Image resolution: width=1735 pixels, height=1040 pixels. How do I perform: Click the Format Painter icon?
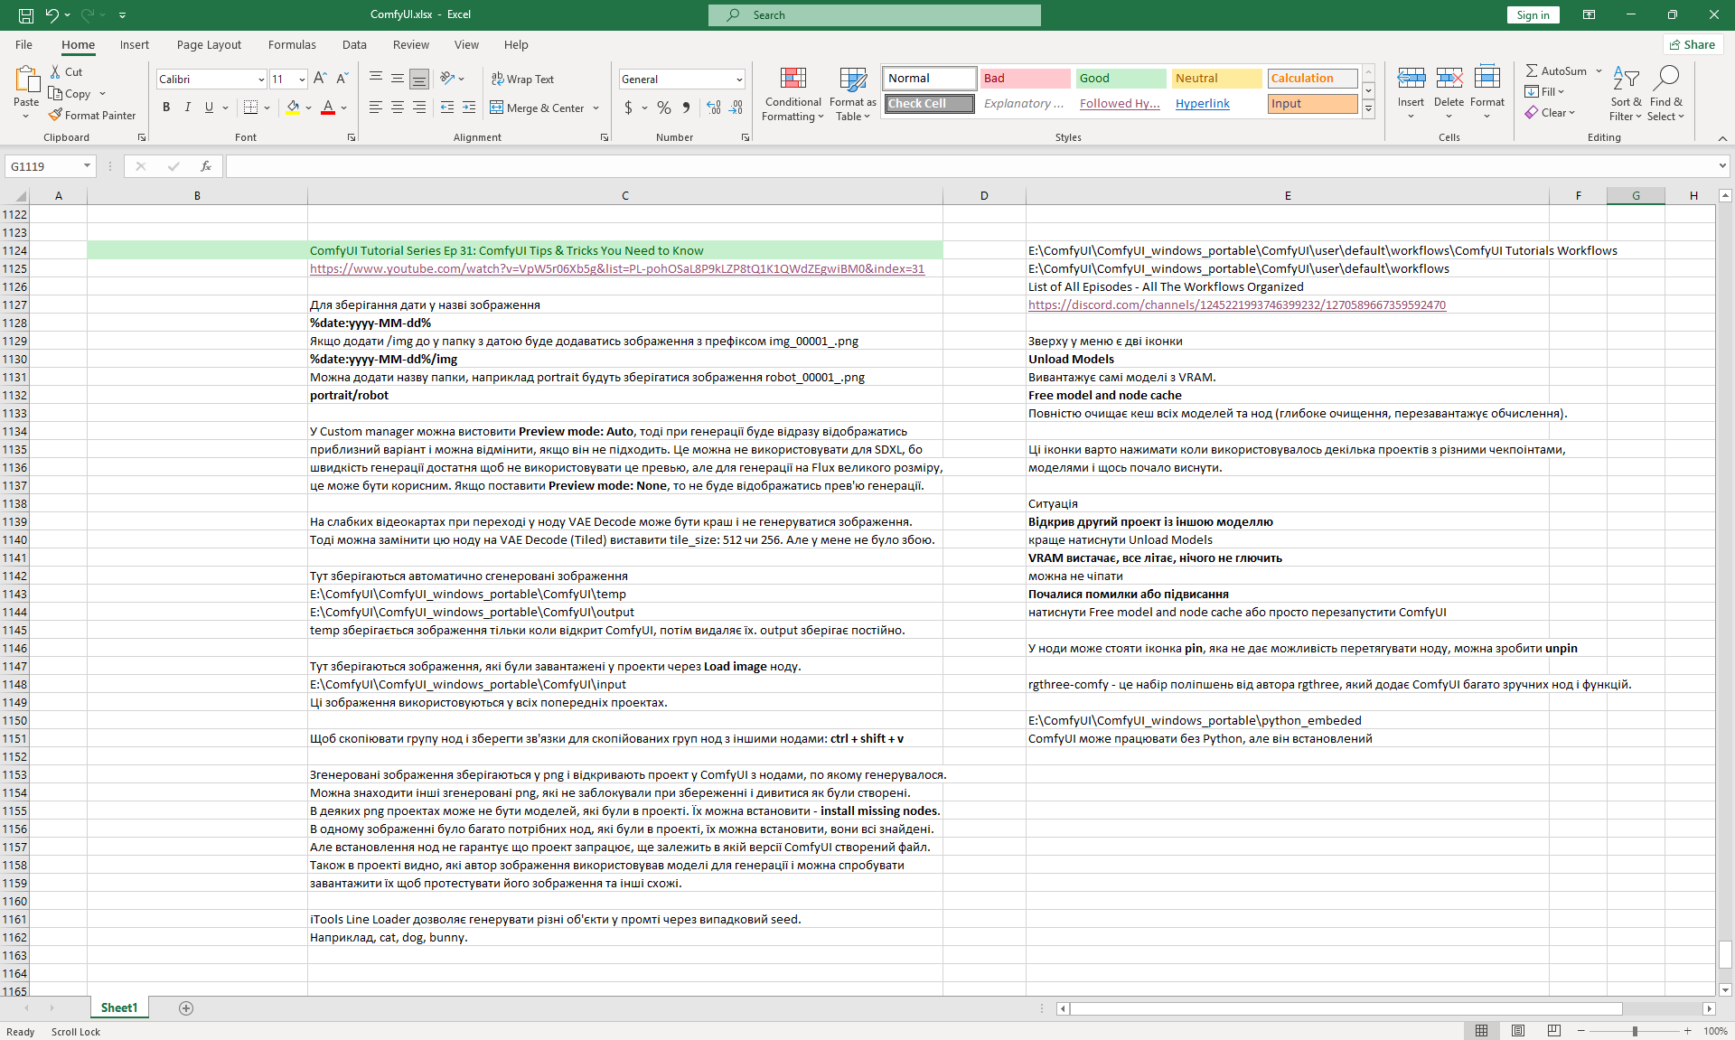(x=56, y=116)
